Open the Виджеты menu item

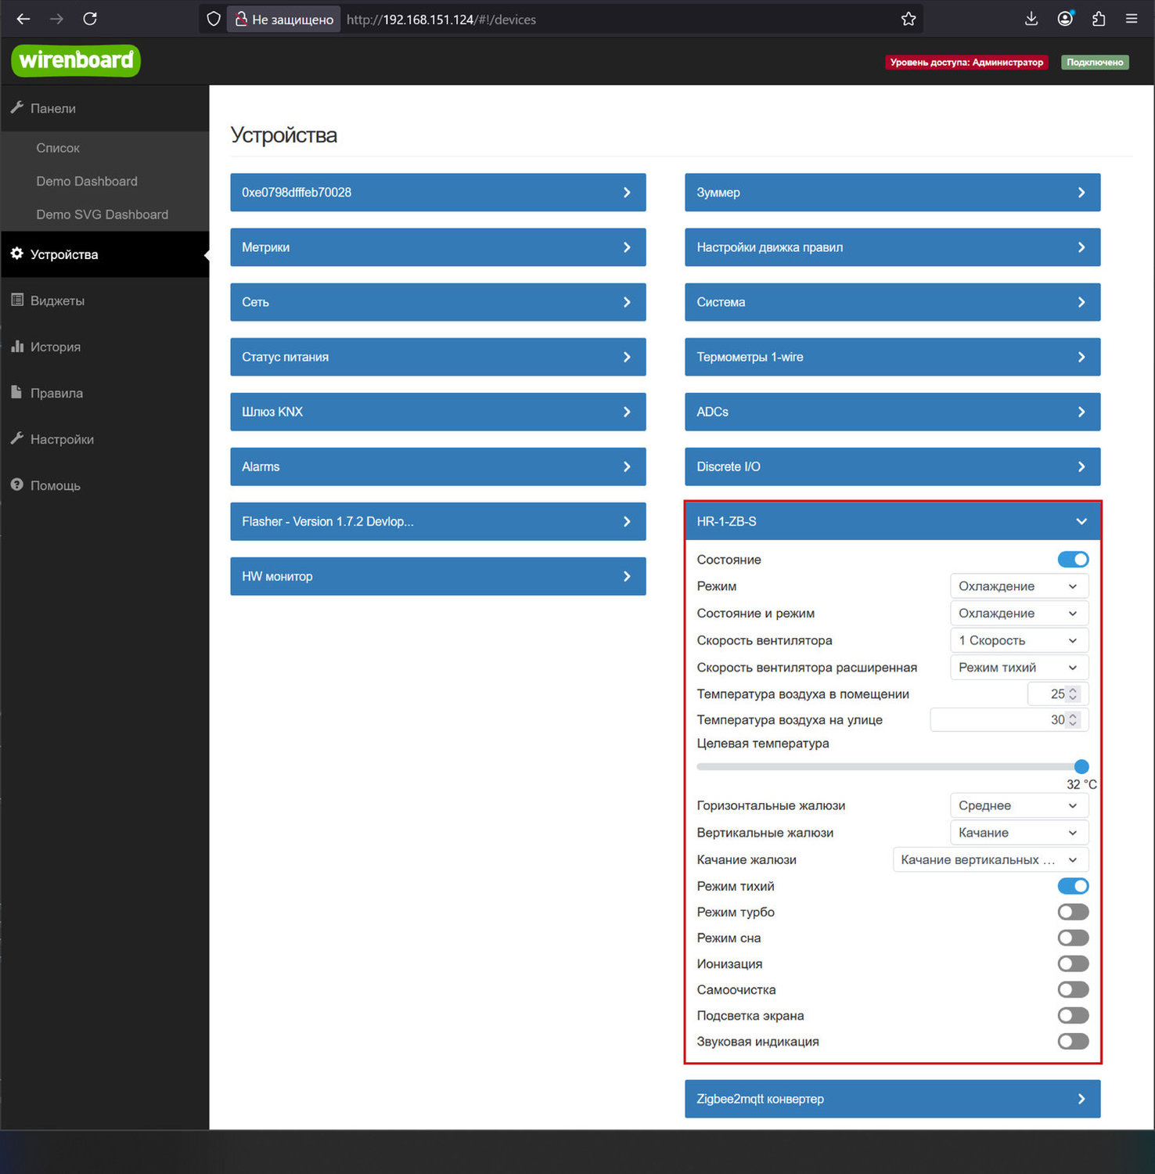pos(105,301)
